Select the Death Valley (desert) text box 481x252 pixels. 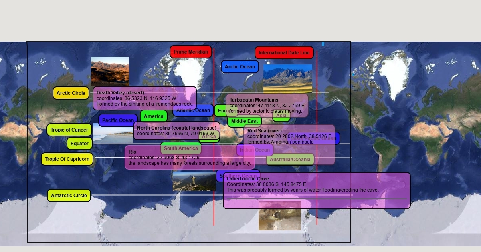coord(145,98)
